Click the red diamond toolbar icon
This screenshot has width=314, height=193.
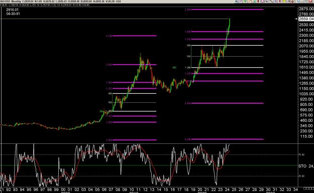(x=280, y=2)
